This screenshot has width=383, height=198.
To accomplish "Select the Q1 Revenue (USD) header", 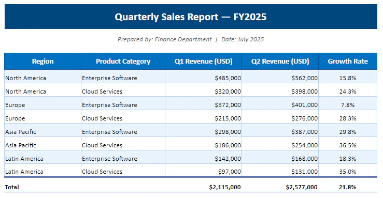I will (x=204, y=61).
